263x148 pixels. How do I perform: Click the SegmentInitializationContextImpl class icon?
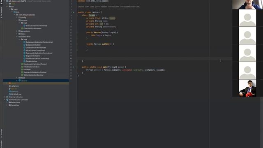[x=25, y=53]
